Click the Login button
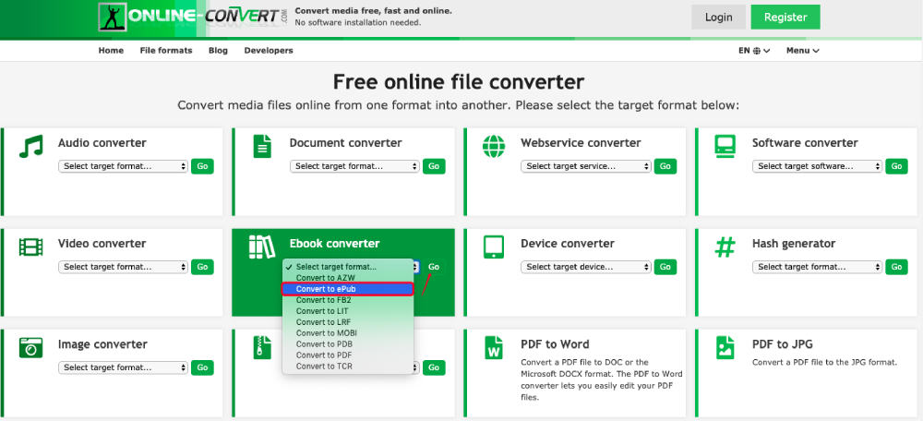This screenshot has height=421, width=923. click(718, 17)
